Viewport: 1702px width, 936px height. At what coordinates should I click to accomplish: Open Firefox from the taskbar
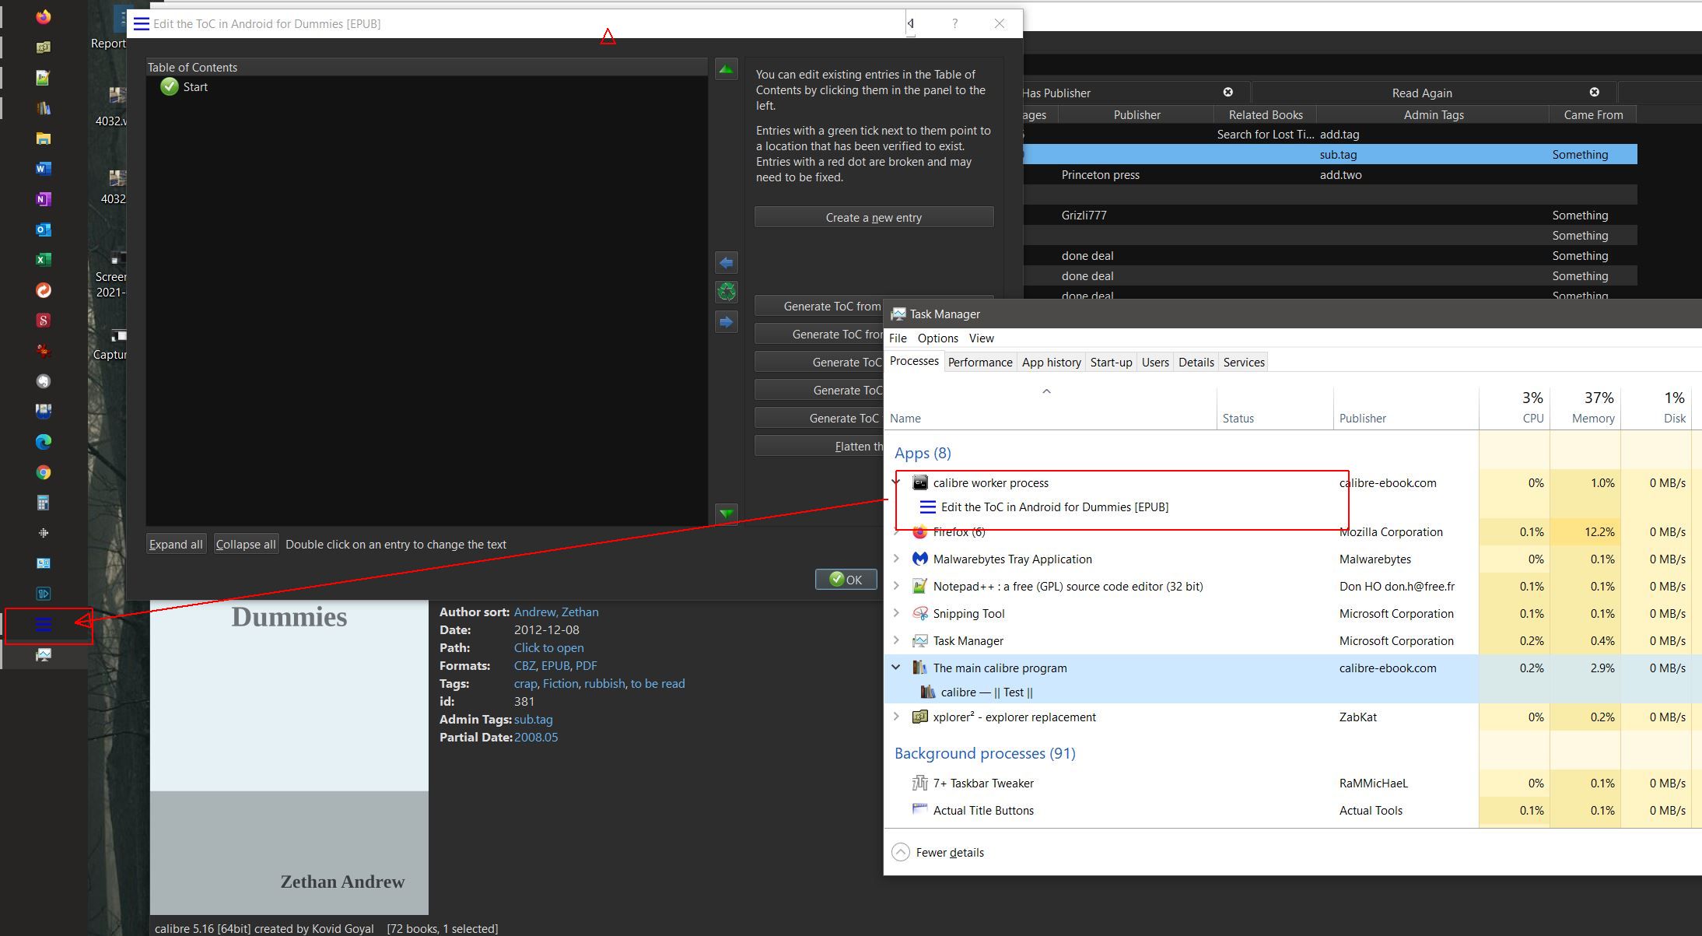44,16
